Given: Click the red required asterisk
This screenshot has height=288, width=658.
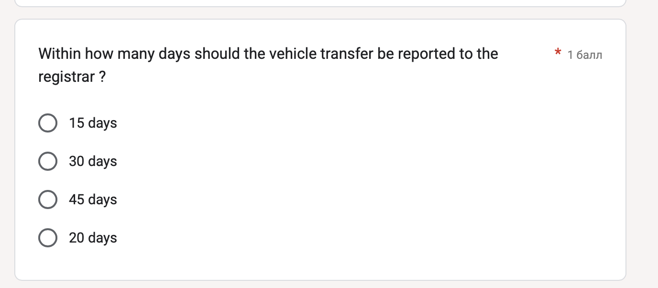Looking at the screenshot, I should [x=558, y=53].
